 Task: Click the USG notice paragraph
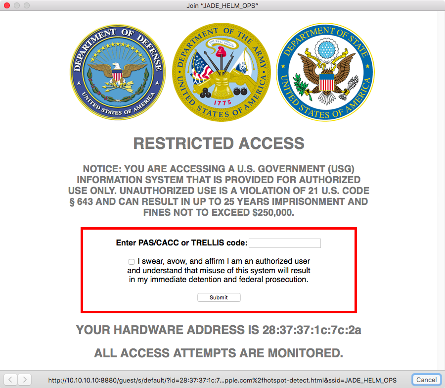(x=219, y=191)
